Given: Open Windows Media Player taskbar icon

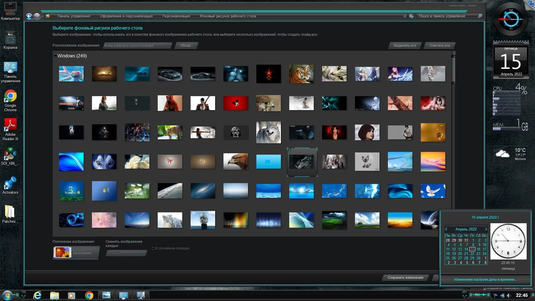Looking at the screenshot, I should pos(71,295).
